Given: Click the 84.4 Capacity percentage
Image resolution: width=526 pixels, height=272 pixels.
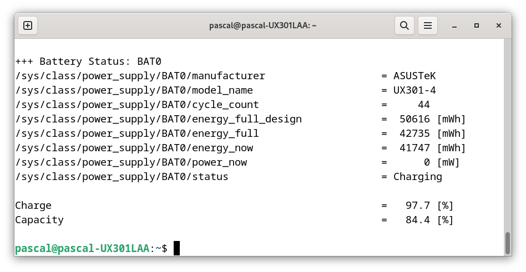Looking at the screenshot, I should (x=418, y=220).
